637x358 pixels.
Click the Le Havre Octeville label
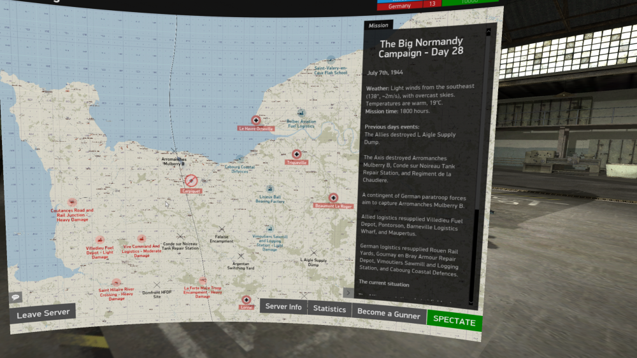click(256, 128)
